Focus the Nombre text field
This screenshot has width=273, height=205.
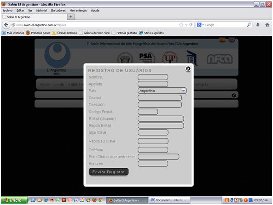point(153,77)
